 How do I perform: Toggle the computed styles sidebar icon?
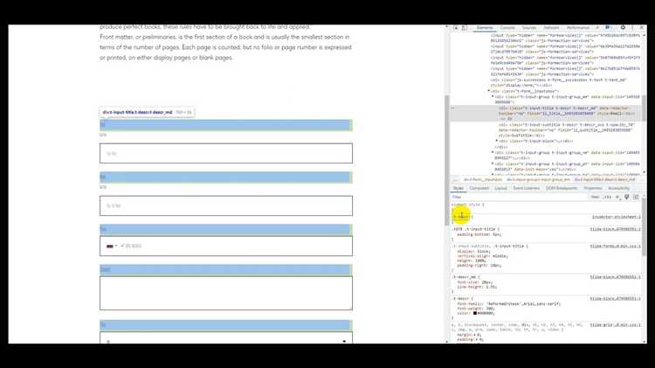pos(635,197)
